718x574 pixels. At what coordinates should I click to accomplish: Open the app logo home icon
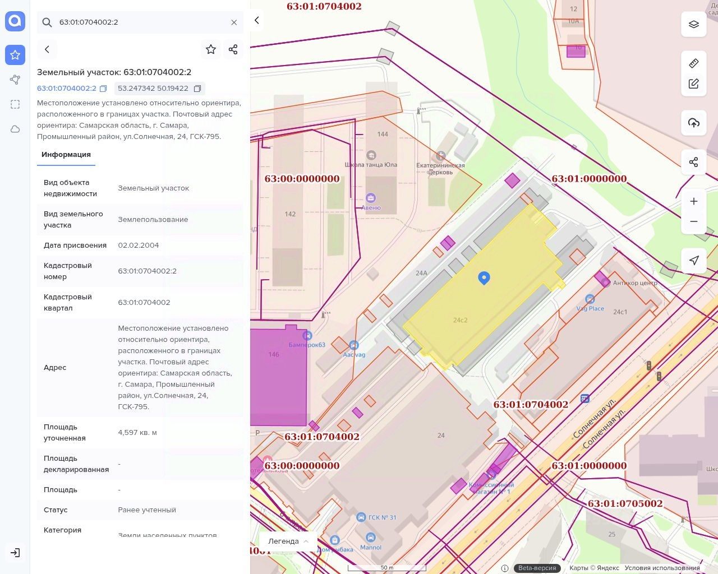pos(15,21)
